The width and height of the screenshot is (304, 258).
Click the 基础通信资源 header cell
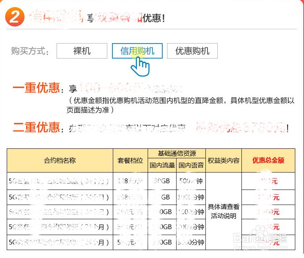pos(177,154)
